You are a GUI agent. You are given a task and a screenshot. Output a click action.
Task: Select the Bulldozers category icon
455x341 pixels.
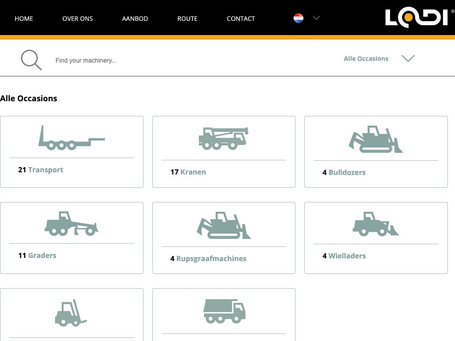[375, 139]
